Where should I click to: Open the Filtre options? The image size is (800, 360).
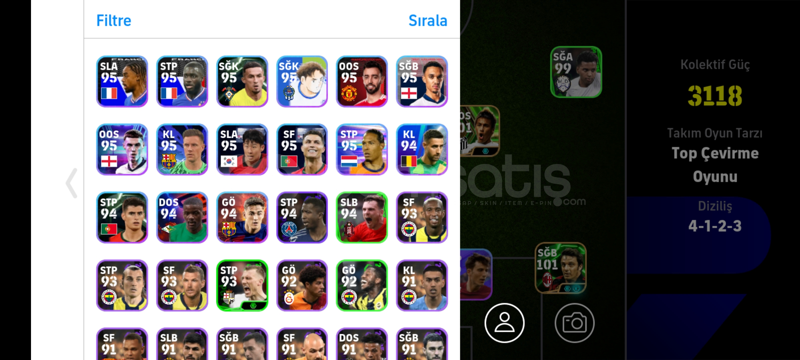(x=114, y=21)
